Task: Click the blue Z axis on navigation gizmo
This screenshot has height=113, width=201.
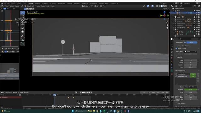Action: click(x=164, y=12)
